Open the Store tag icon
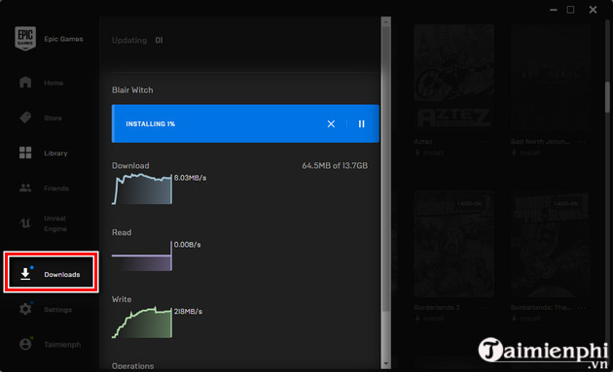Screen dimensions: 613x372 click(25, 118)
